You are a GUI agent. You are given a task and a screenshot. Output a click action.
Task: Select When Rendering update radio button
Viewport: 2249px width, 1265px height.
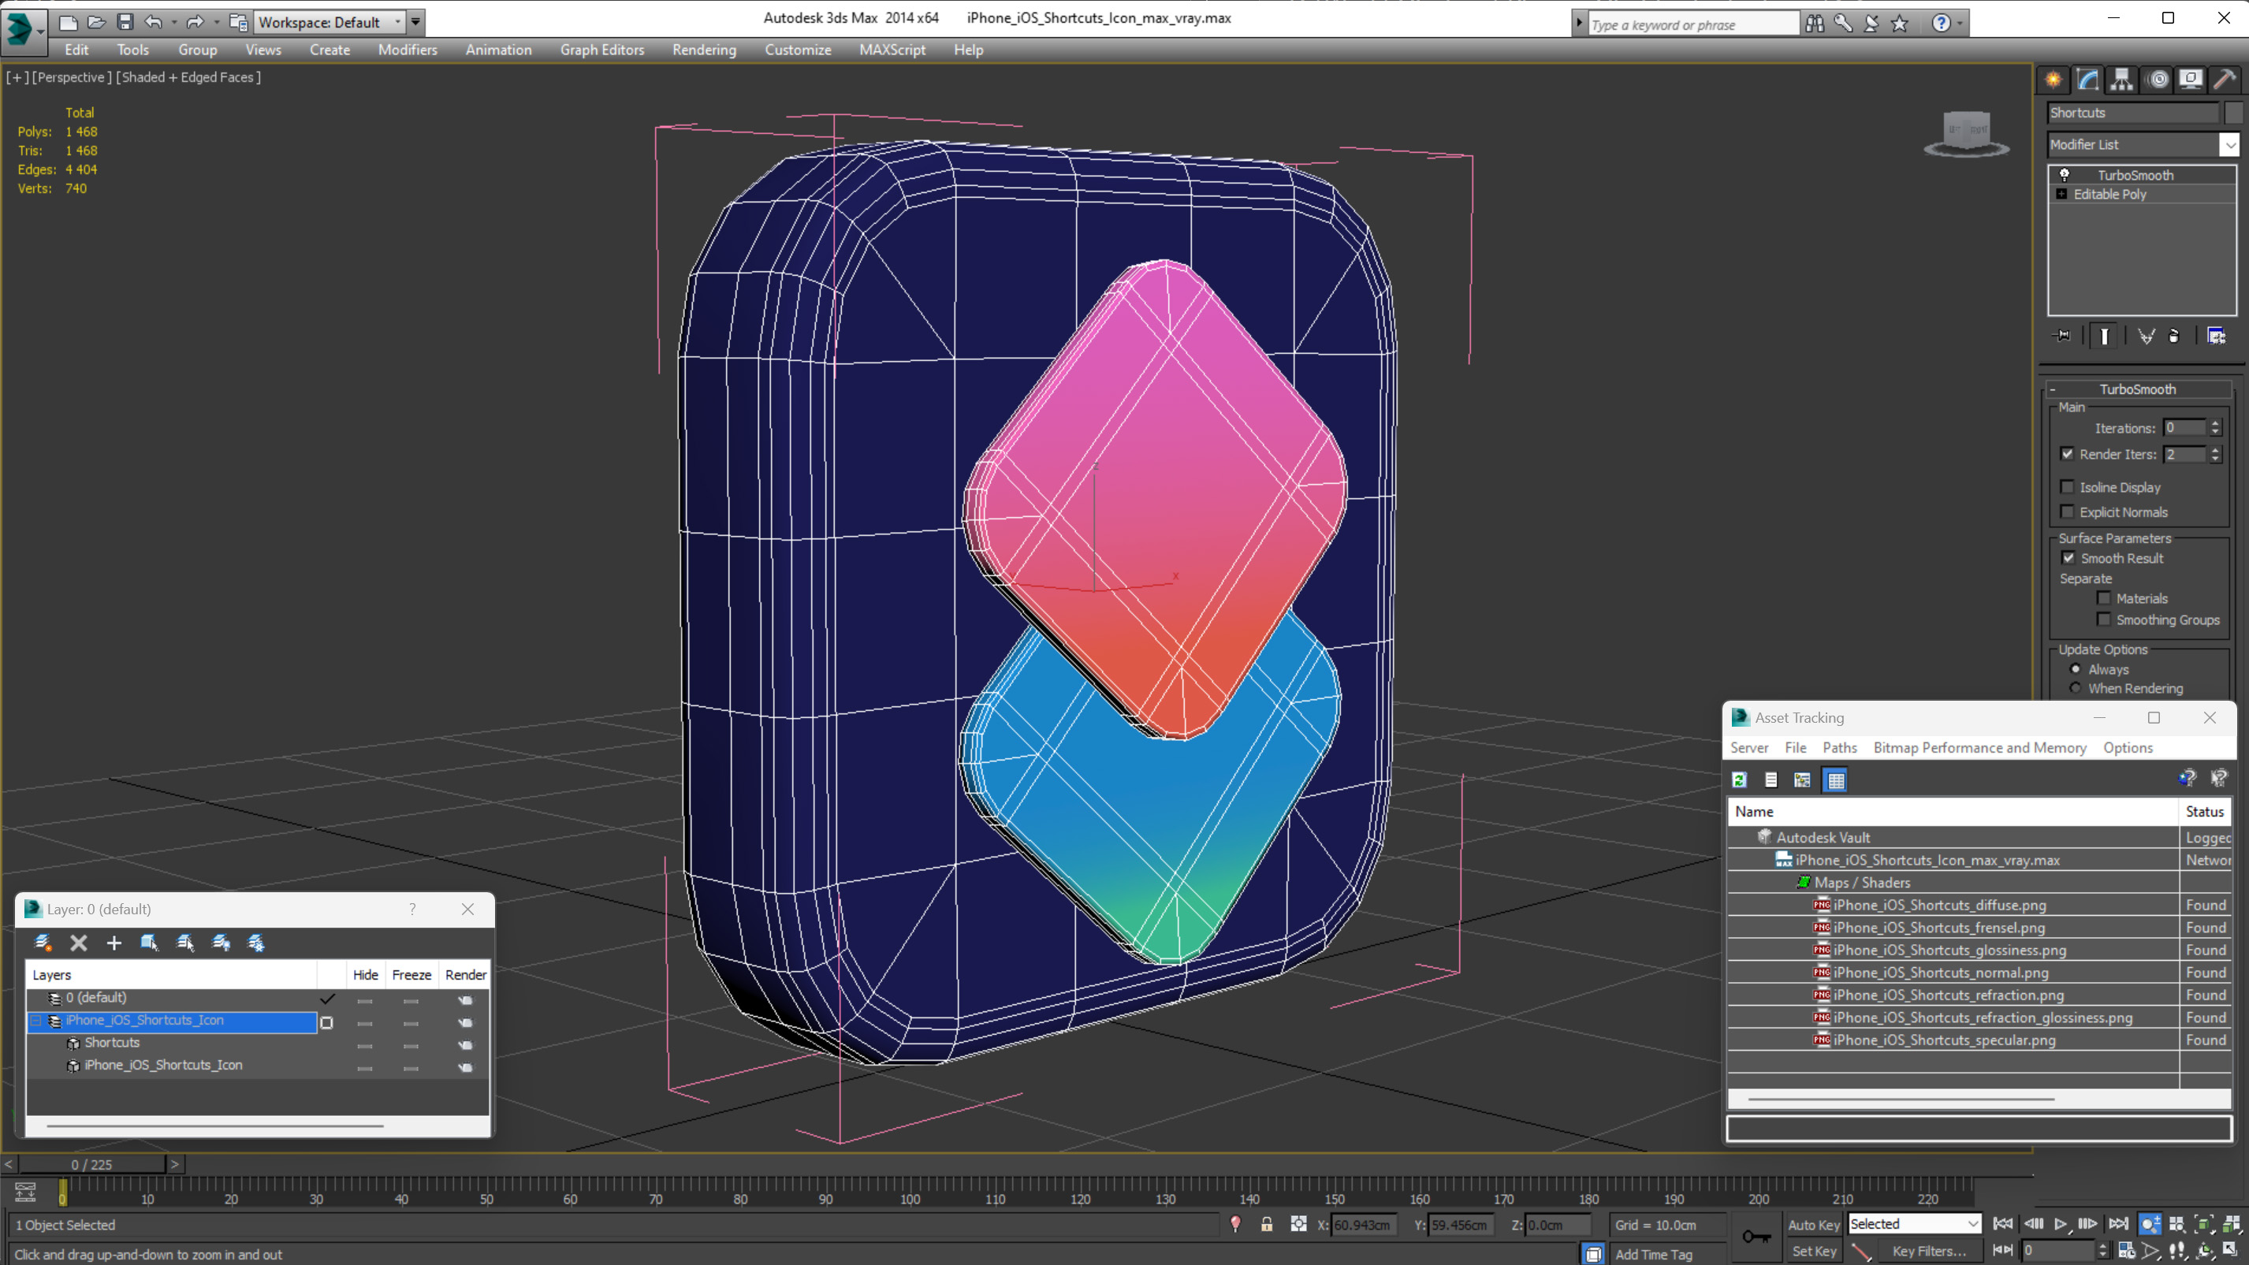pyautogui.click(x=2076, y=688)
